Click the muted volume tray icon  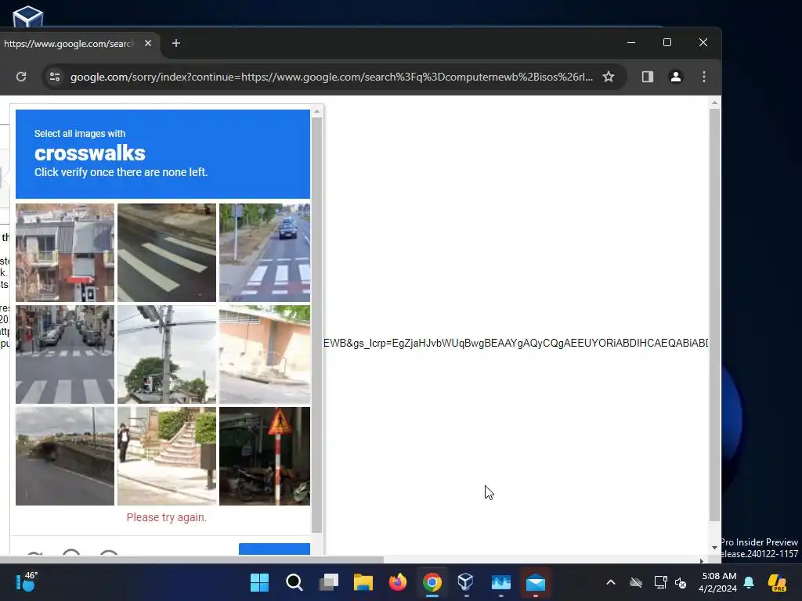coord(681,582)
